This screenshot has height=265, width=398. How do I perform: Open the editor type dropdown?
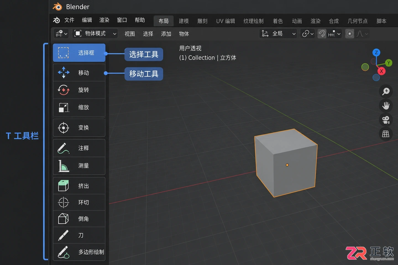click(61, 34)
